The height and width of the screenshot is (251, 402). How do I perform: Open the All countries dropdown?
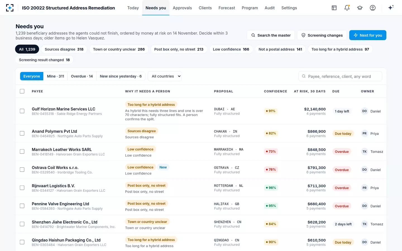coord(165,76)
